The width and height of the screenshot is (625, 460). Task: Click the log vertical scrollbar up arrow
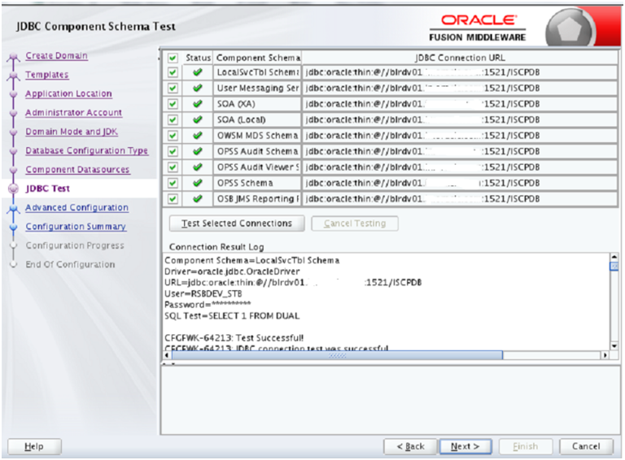(x=614, y=257)
